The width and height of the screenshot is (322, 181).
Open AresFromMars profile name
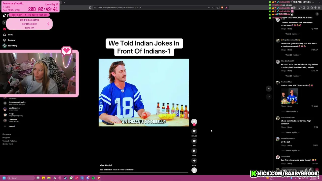pyautogui.click(x=286, y=82)
